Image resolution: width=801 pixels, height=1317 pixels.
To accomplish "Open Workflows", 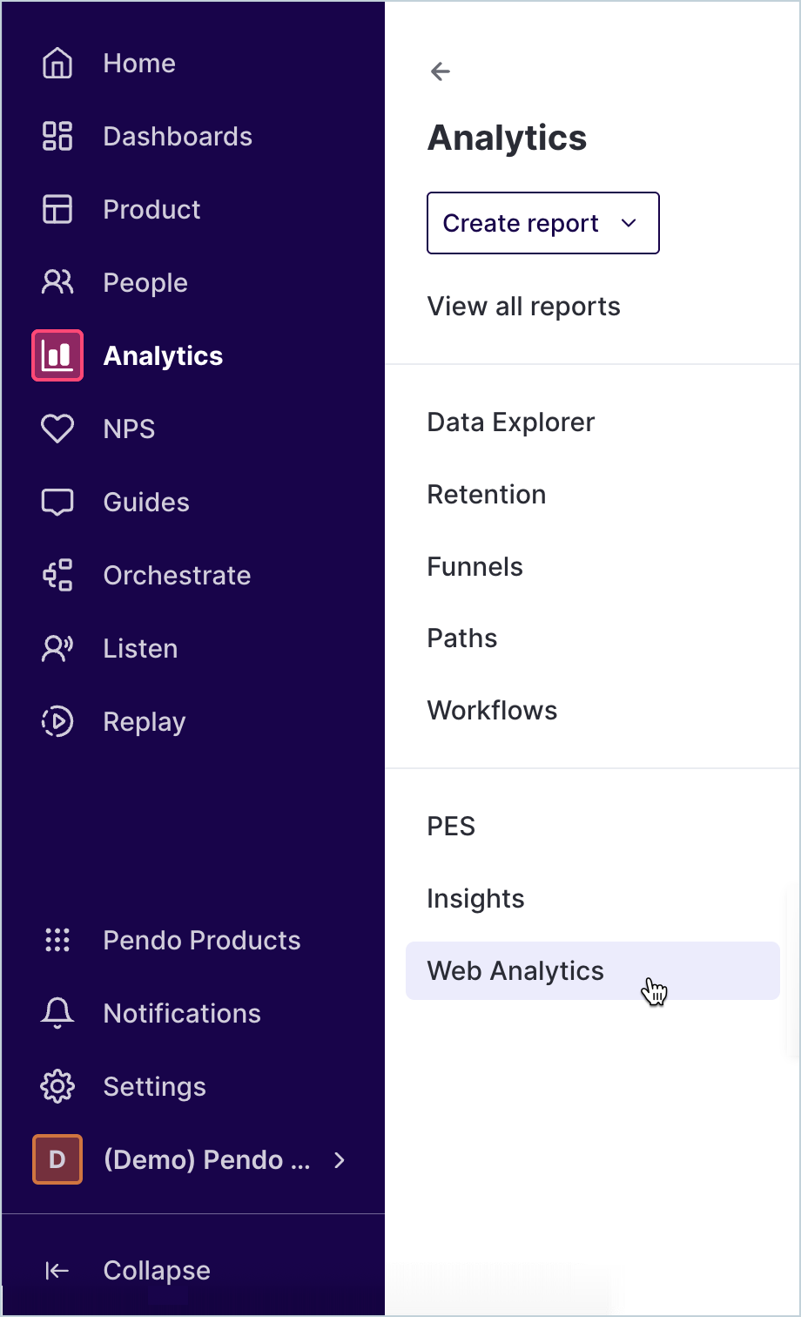I will tap(492, 711).
